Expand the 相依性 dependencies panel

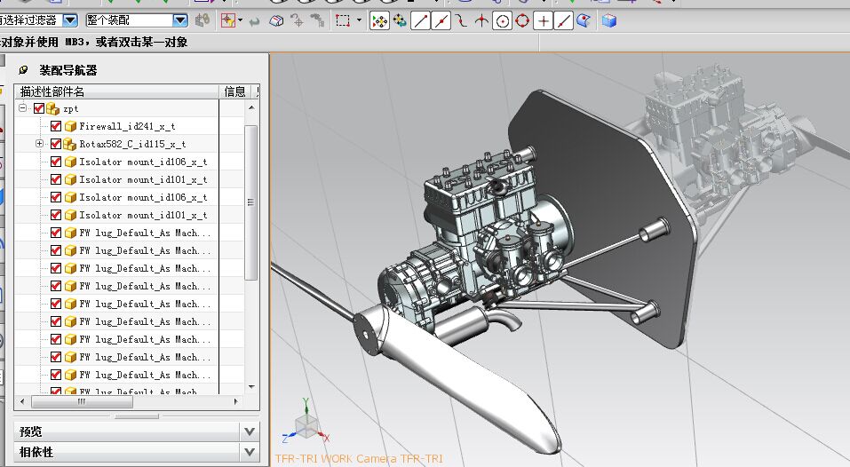click(250, 452)
